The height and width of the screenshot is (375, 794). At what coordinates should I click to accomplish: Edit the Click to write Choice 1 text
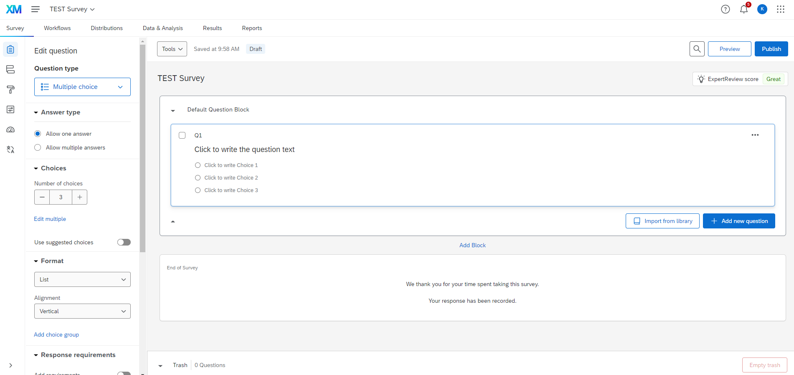click(x=231, y=165)
